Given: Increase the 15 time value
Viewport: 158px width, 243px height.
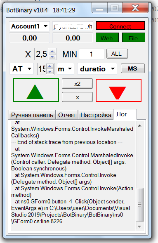Looking at the screenshot, I should coord(50,66).
